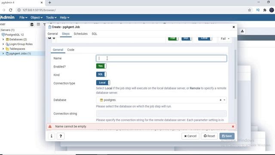Switch to the dialog's top General tab

52,34
